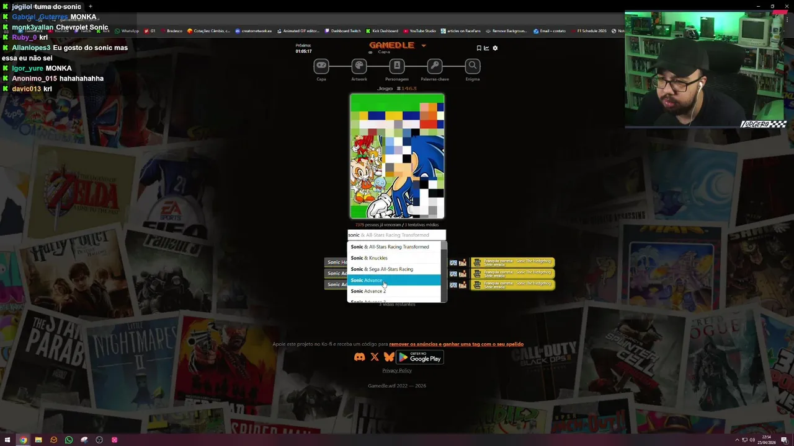The height and width of the screenshot is (446, 794).
Task: Open the X social link icon
Action: (x=375, y=357)
